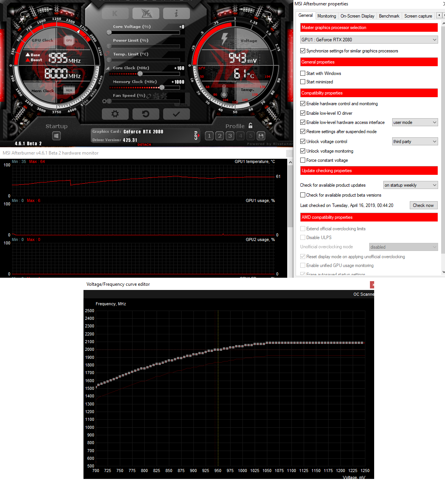Open the curve editor bars icon beside Core Clock

pyautogui.click(x=108, y=68)
